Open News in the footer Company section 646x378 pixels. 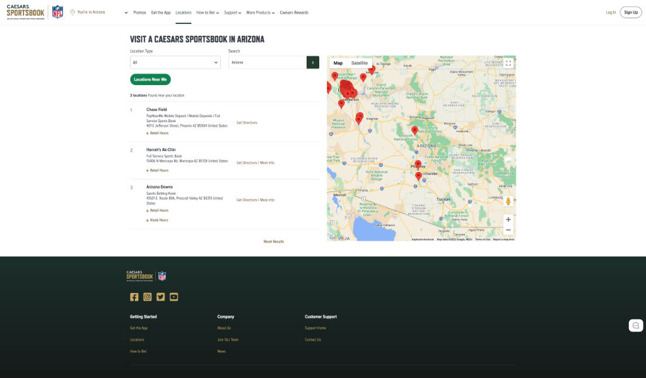221,352
